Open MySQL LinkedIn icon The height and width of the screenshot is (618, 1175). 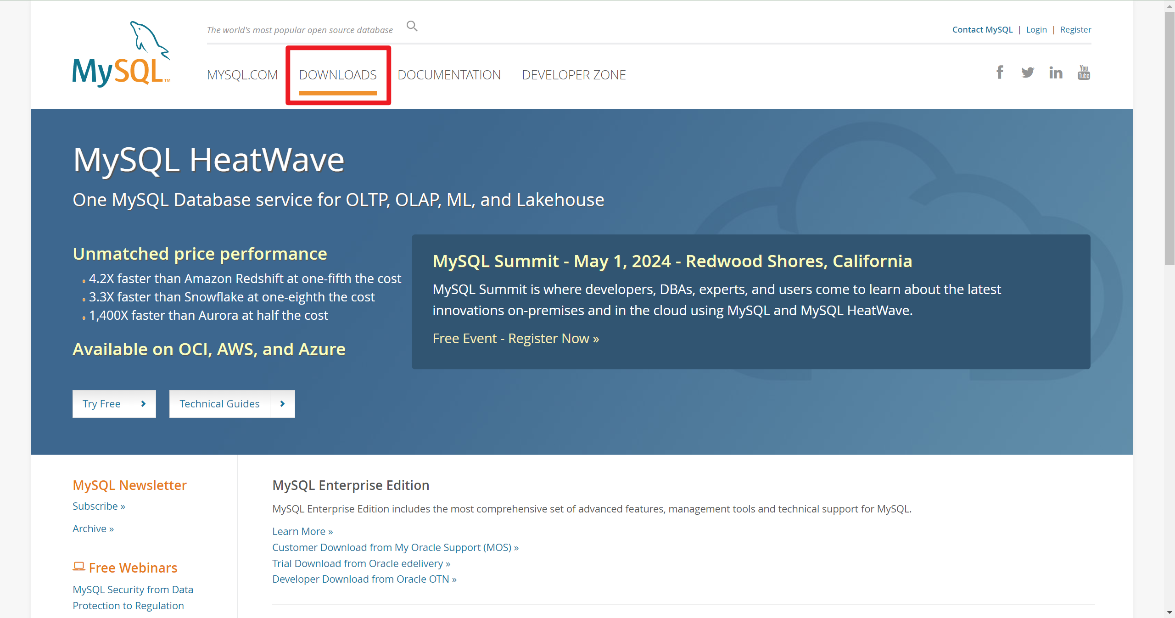click(1055, 72)
